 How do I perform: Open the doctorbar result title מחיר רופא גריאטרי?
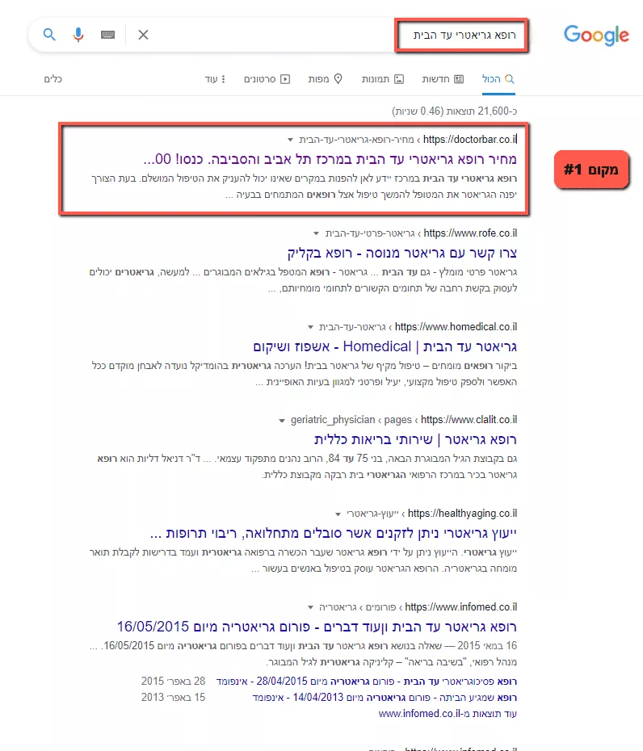pyautogui.click(x=330, y=159)
